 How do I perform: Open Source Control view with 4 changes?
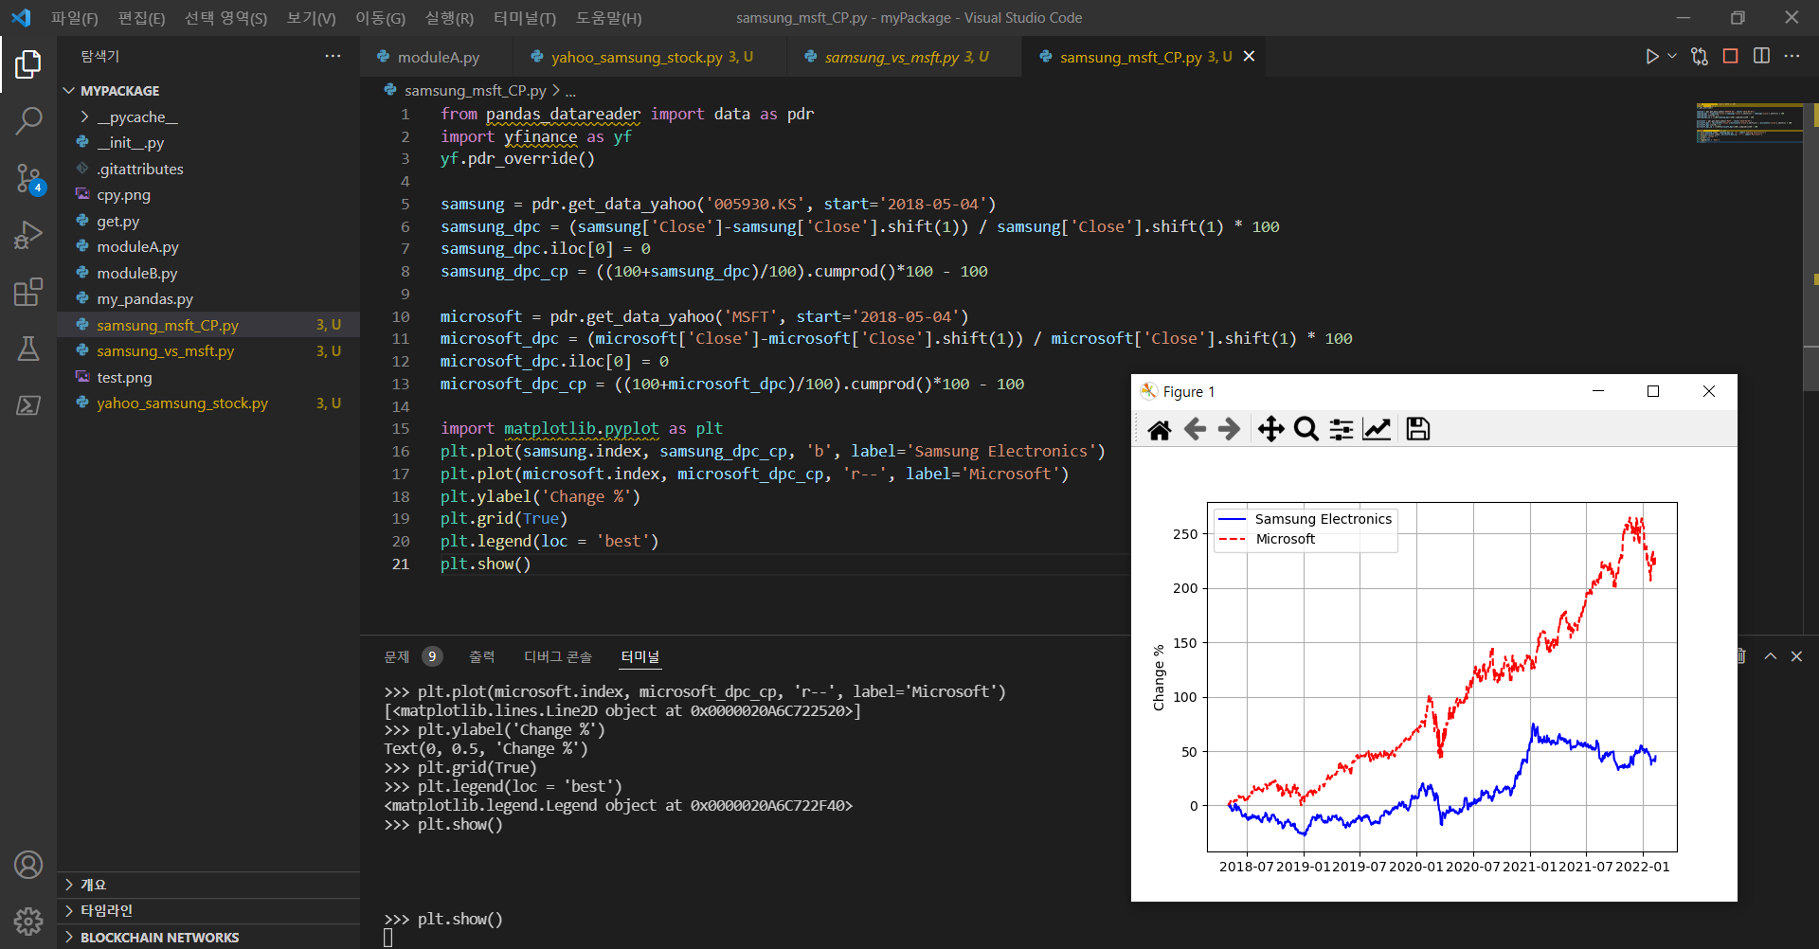(28, 177)
